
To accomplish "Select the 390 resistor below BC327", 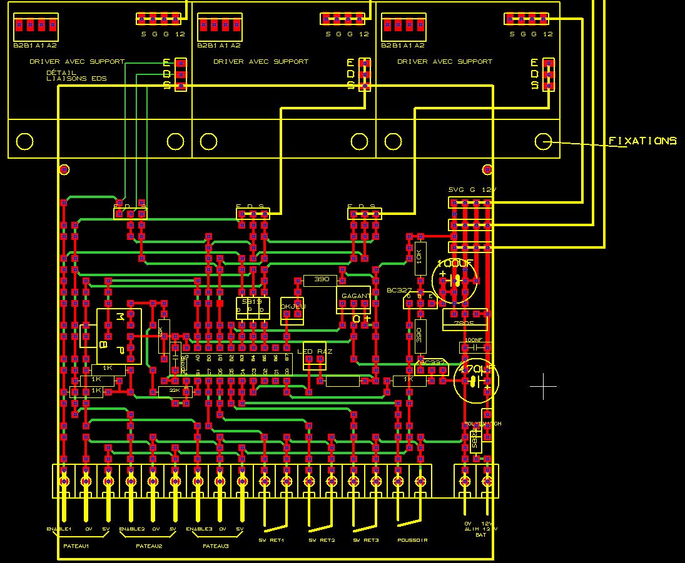I will (420, 337).
